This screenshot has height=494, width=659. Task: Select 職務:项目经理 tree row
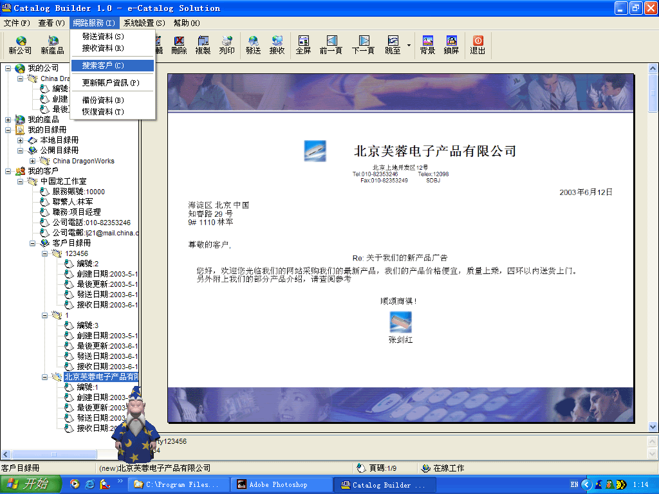[x=77, y=212]
